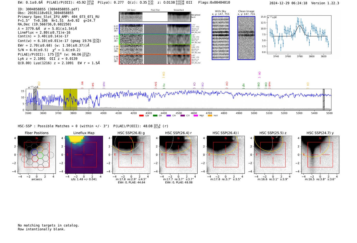This screenshot has width=357, height=243.
Task: Click the With Sky cutout image
Action: [x=221, y=38]
